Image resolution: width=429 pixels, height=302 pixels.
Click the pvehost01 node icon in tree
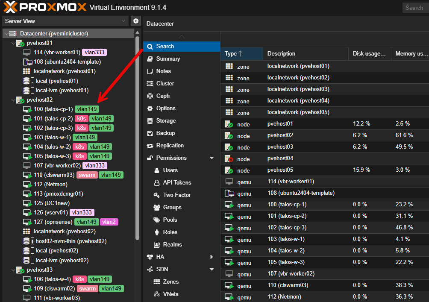tap(20, 43)
